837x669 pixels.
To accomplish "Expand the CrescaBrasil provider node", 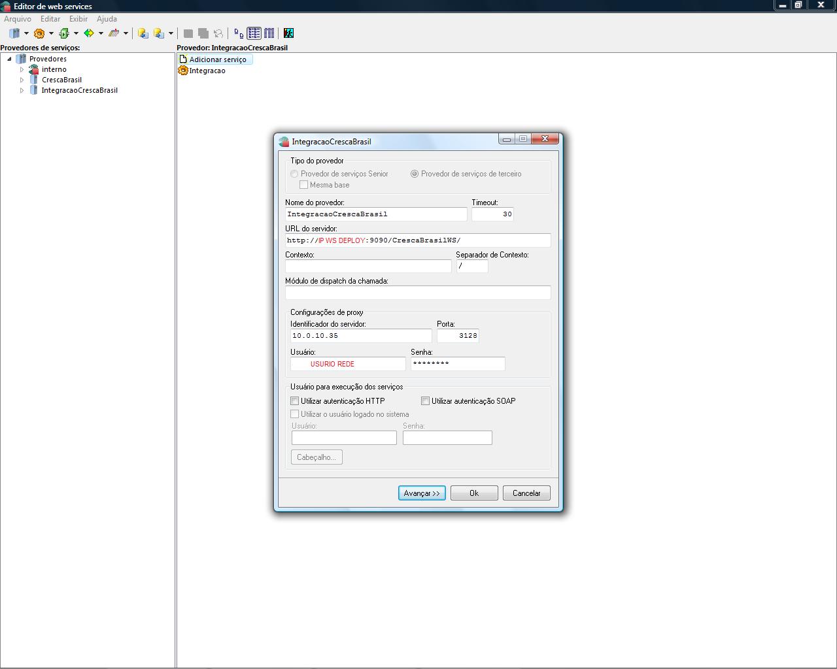I will coord(22,80).
